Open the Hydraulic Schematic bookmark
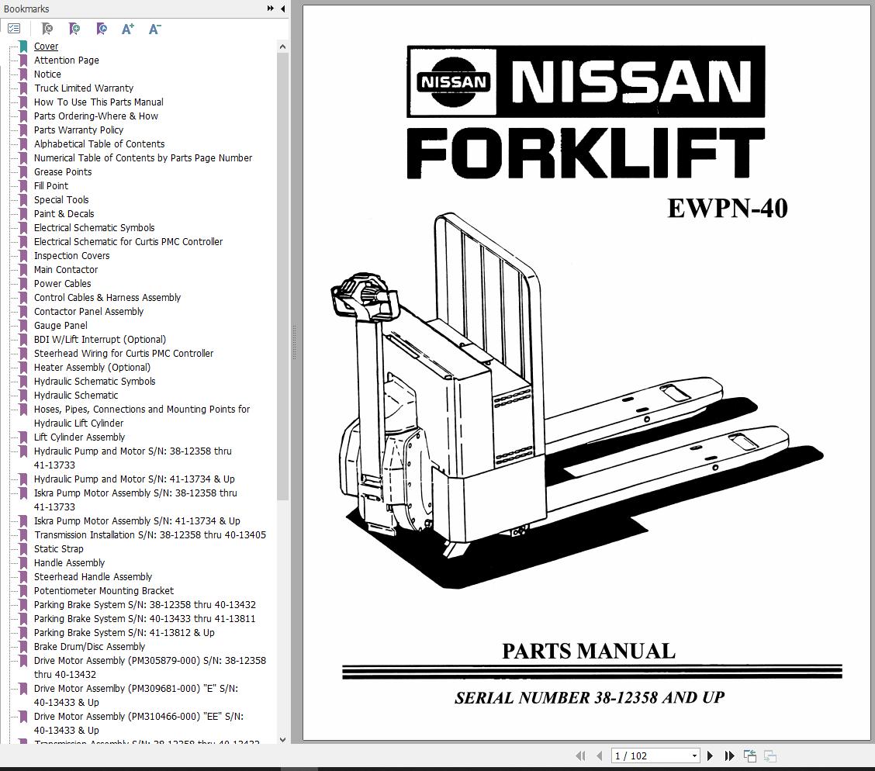Image resolution: width=875 pixels, height=771 pixels. [76, 395]
